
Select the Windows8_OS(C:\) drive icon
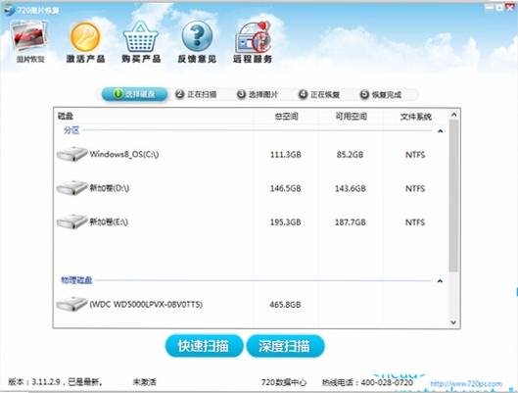point(72,154)
